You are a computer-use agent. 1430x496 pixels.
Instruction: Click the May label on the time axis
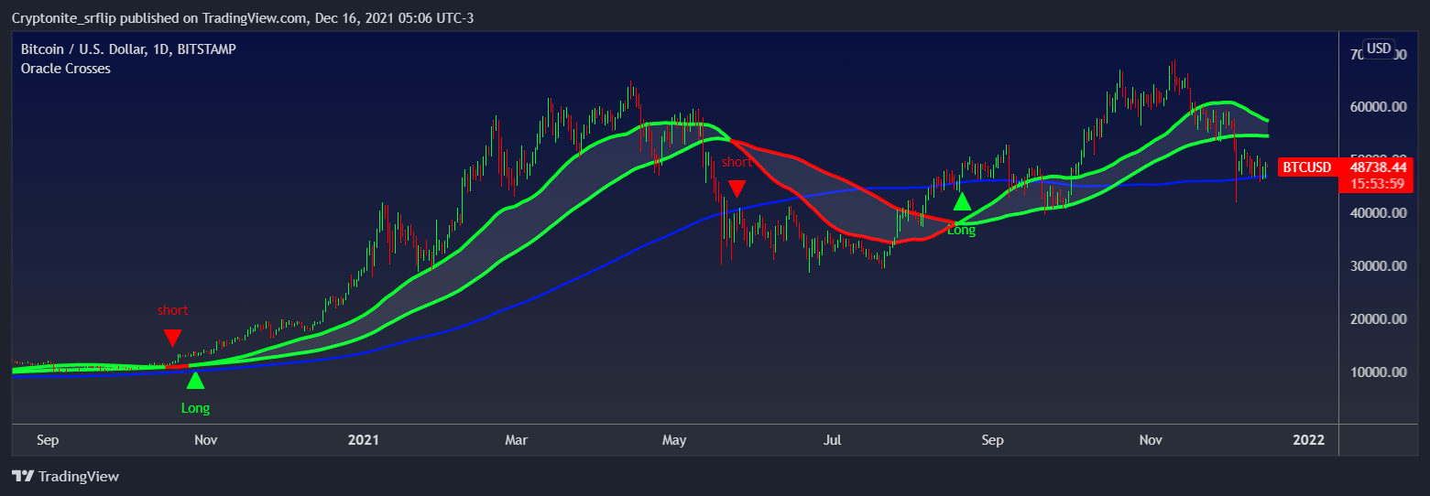674,440
